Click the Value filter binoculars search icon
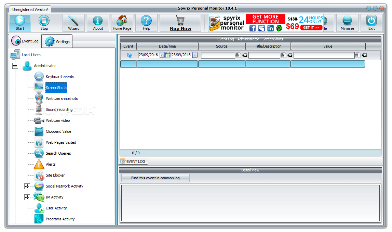 [357, 55]
